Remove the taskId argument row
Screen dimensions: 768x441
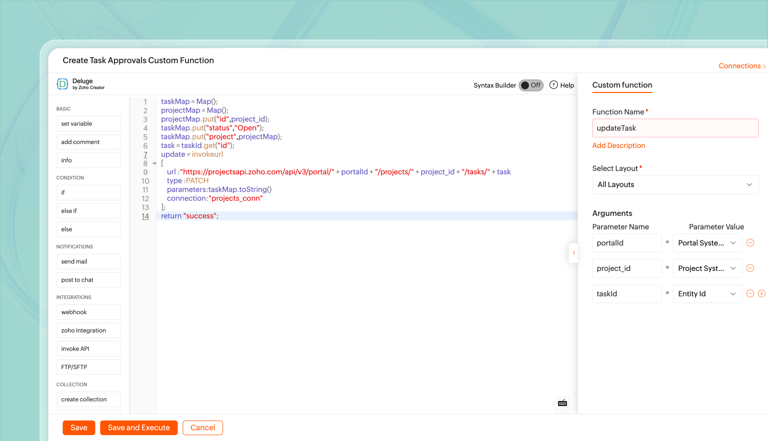(x=750, y=294)
